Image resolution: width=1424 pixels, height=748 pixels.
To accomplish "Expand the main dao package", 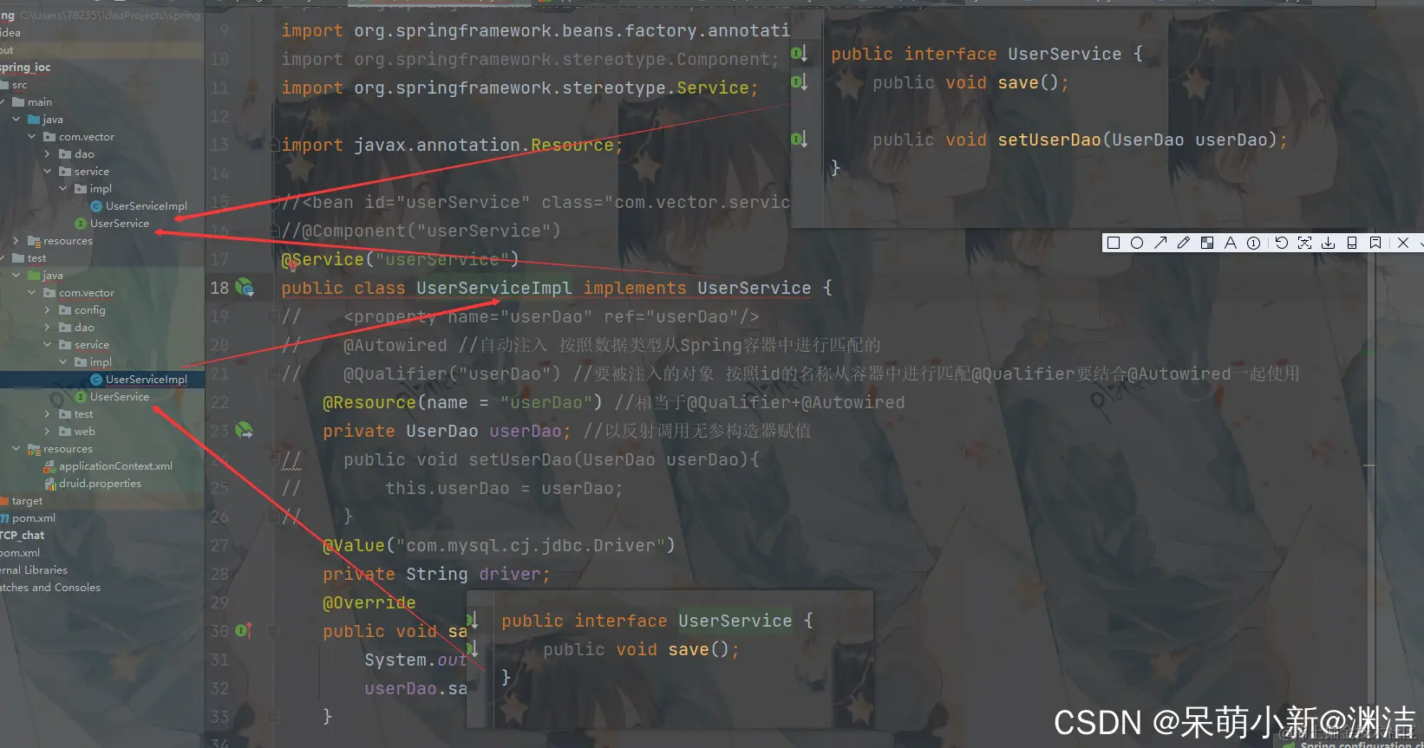I will pyautogui.click(x=47, y=154).
